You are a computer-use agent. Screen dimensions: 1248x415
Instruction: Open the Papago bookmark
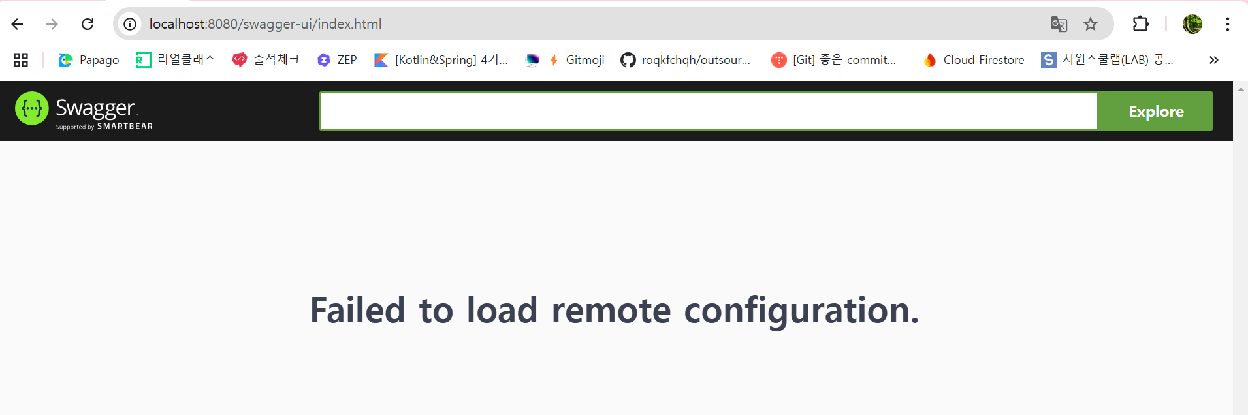[89, 60]
